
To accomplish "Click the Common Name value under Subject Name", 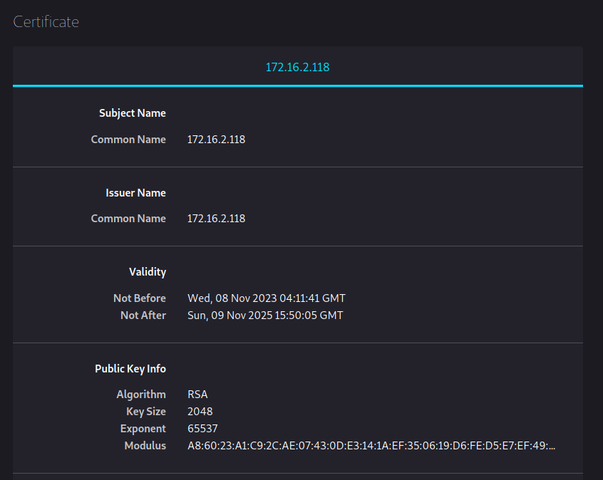I will (x=216, y=140).
